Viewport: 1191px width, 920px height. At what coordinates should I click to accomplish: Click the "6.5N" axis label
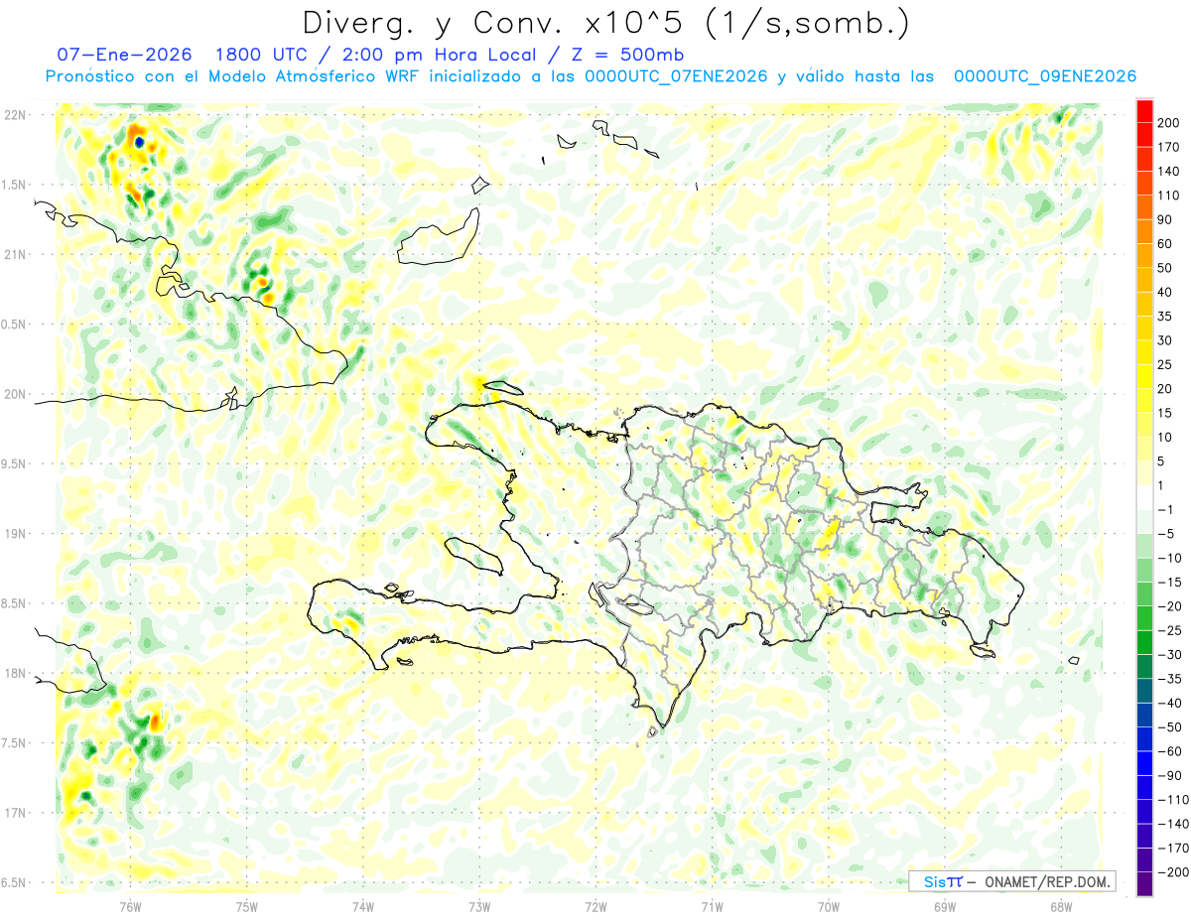pyautogui.click(x=15, y=882)
